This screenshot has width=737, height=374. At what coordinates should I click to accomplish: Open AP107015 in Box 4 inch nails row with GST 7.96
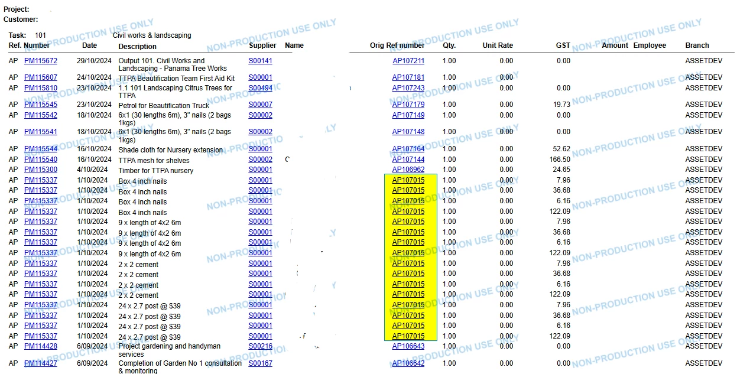[x=408, y=180]
